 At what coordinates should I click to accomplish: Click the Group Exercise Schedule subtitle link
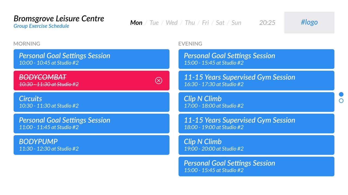[x=41, y=26]
